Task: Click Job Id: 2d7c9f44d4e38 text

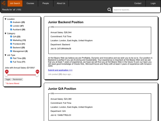Action: (x=61, y=49)
